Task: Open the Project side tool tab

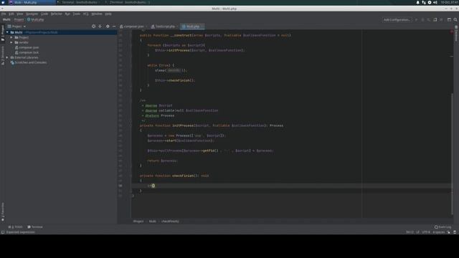Action: (x=3, y=33)
